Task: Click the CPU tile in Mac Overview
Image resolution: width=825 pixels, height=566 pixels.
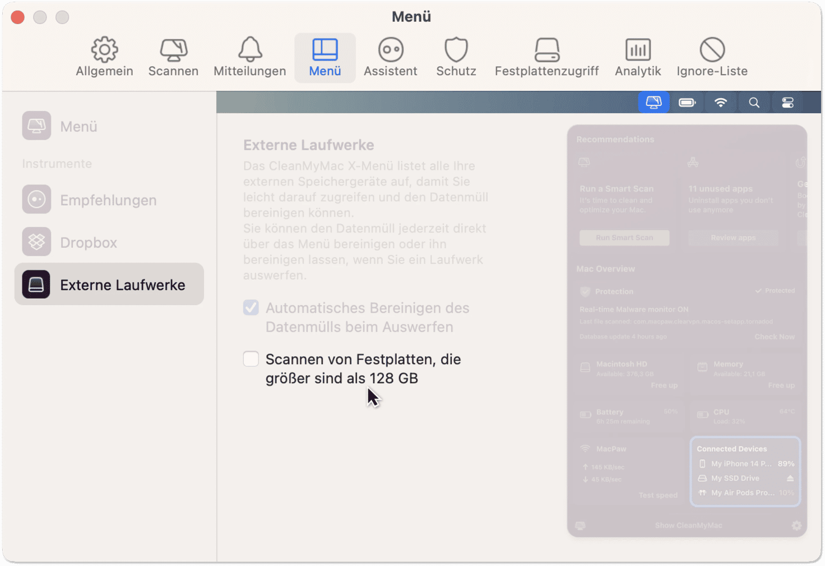Action: (747, 416)
